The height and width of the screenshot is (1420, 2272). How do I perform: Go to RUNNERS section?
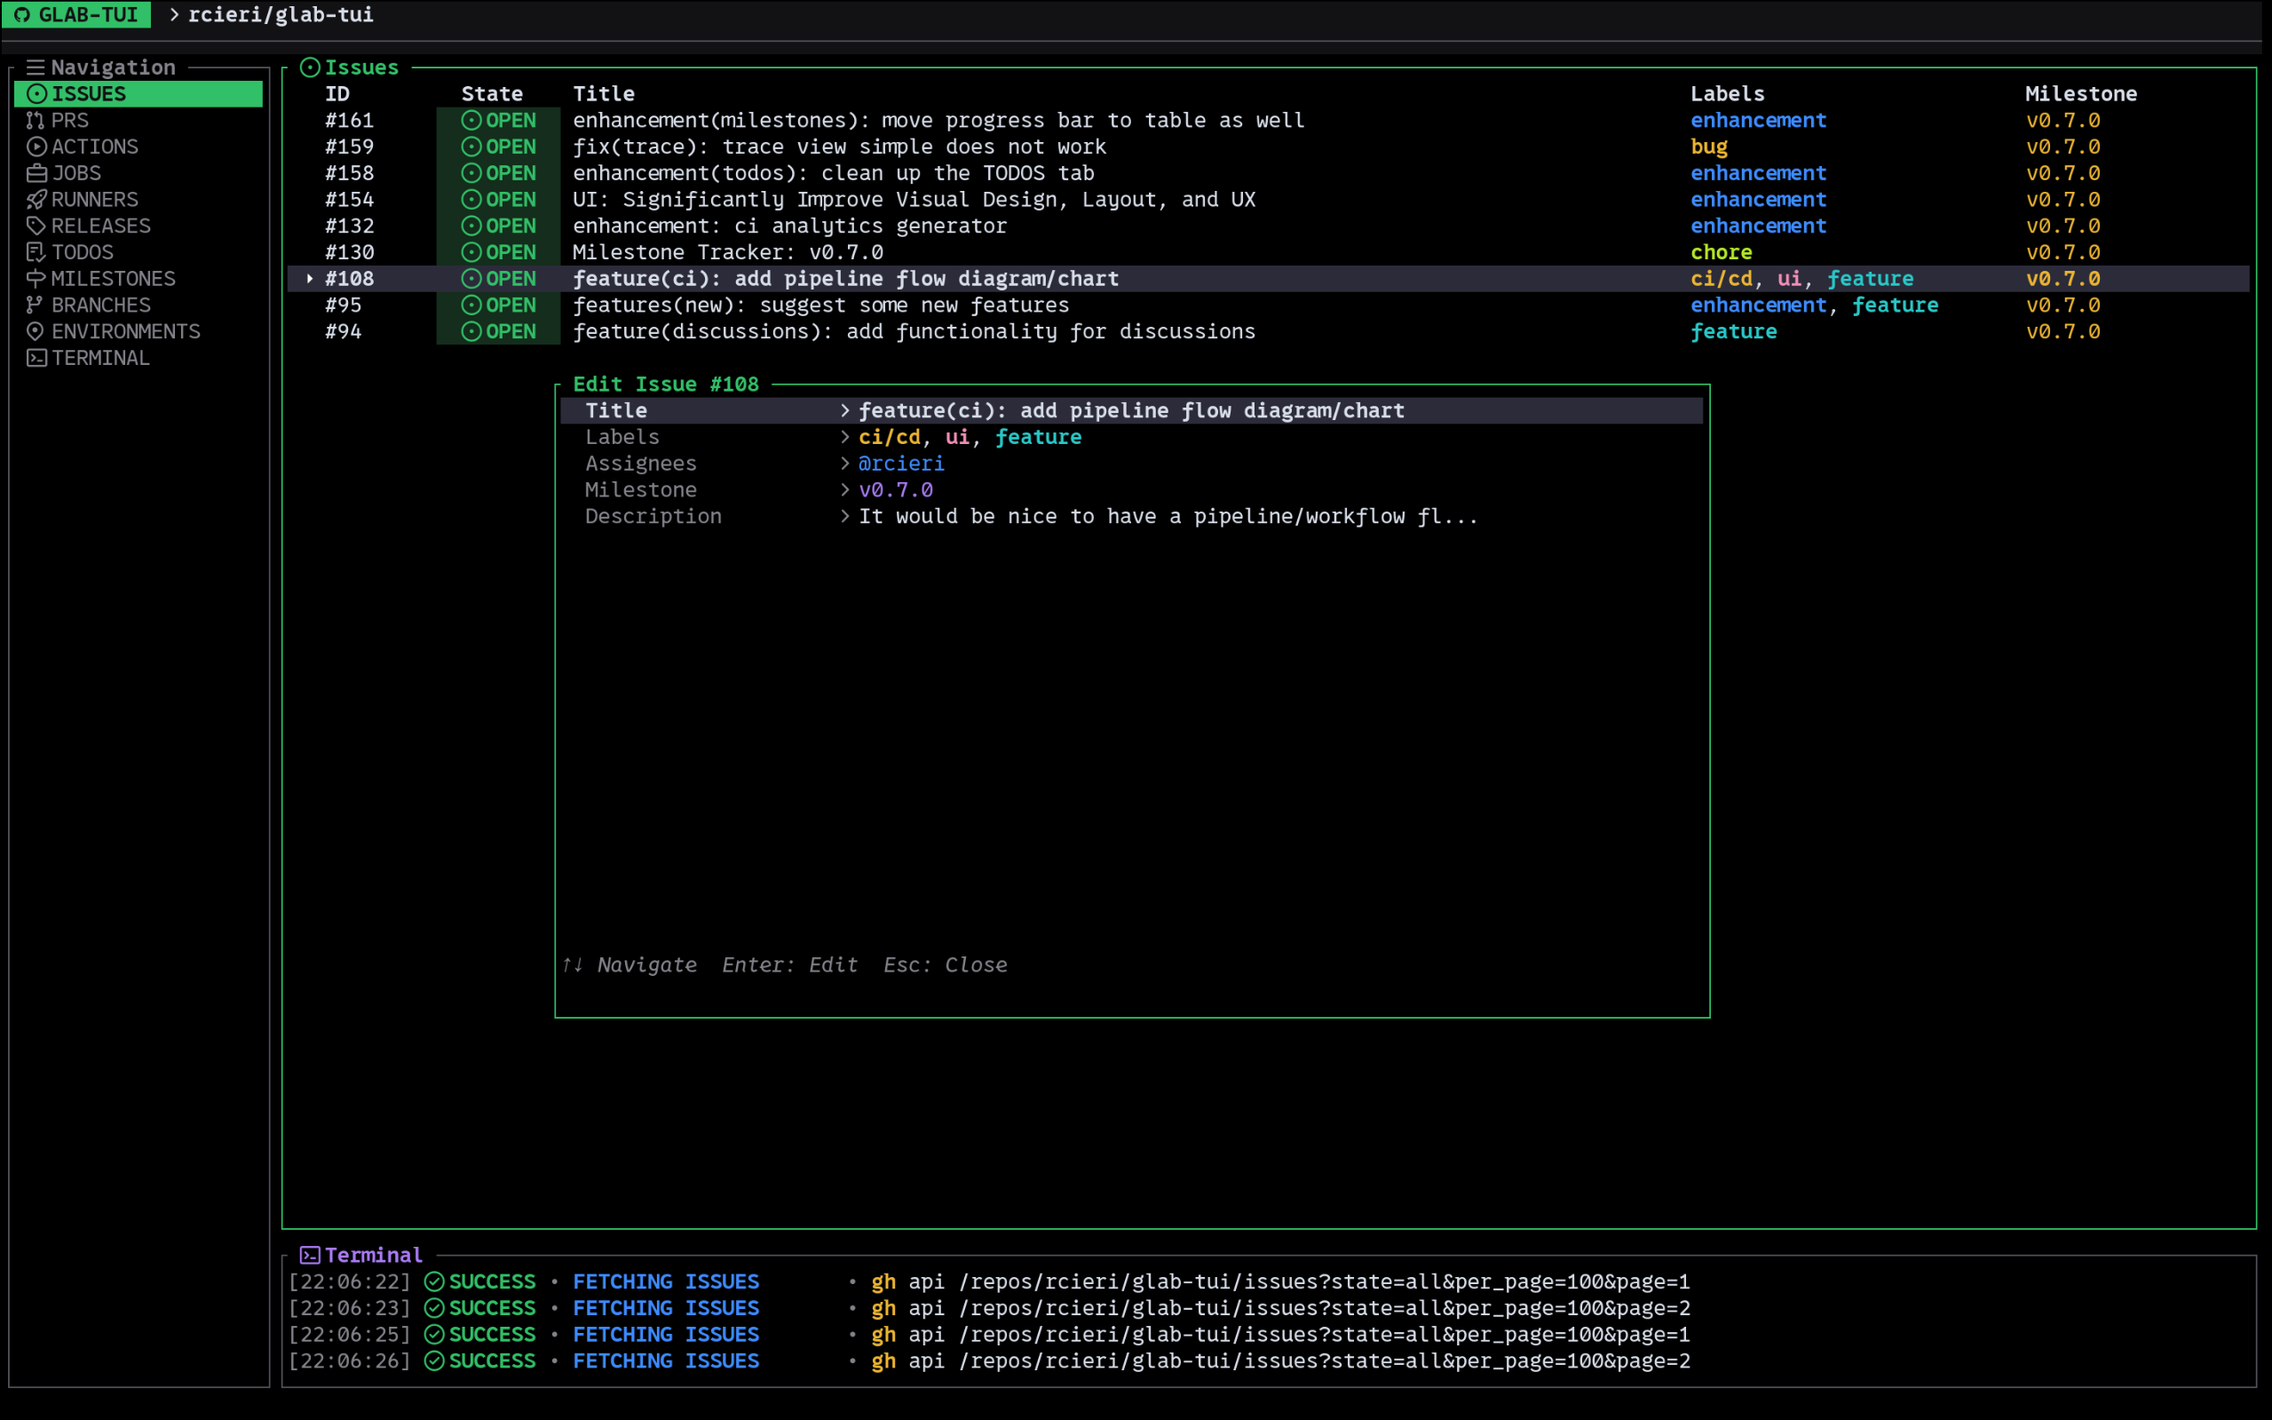click(x=138, y=199)
